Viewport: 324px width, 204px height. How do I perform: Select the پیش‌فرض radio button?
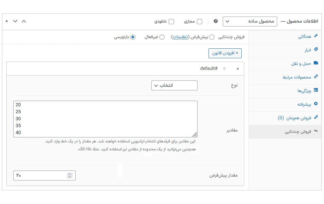[211, 37]
